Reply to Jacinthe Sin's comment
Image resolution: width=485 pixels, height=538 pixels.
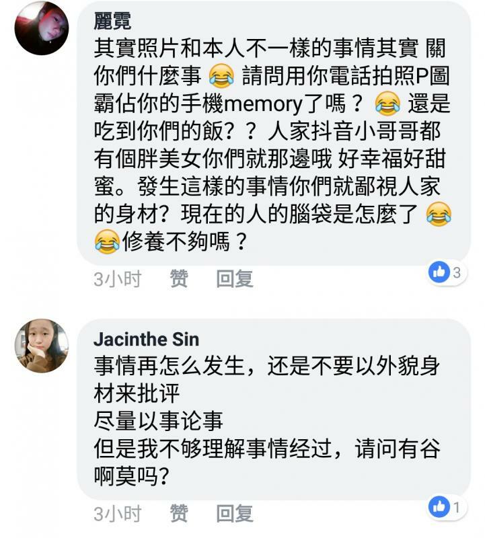click(x=235, y=514)
